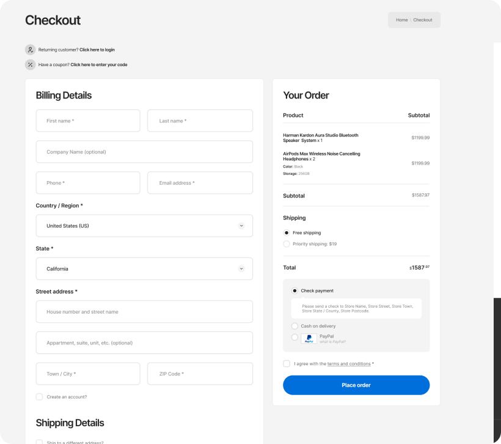Click the coupon percent icon
501x444 pixels.
point(30,64)
